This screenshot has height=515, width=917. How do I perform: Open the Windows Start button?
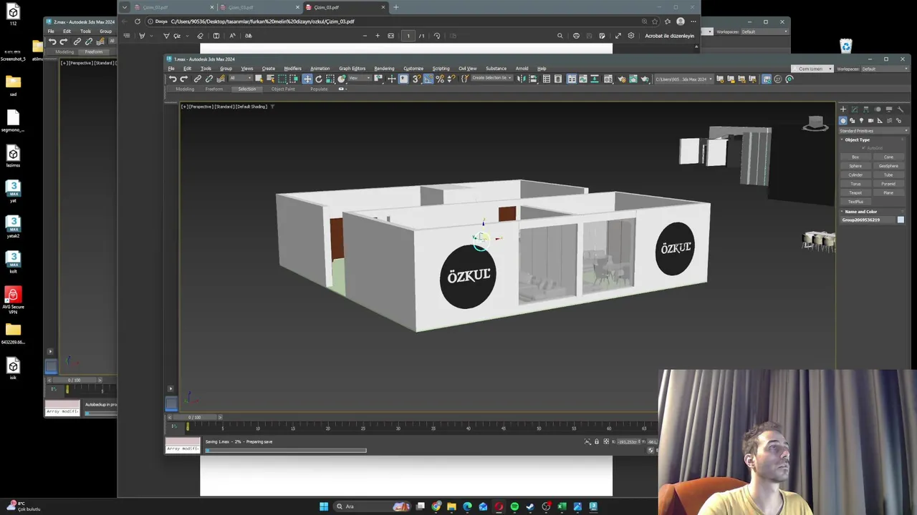(324, 506)
